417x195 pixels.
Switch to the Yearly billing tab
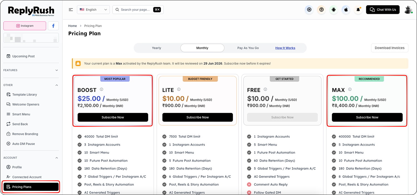pos(157,48)
